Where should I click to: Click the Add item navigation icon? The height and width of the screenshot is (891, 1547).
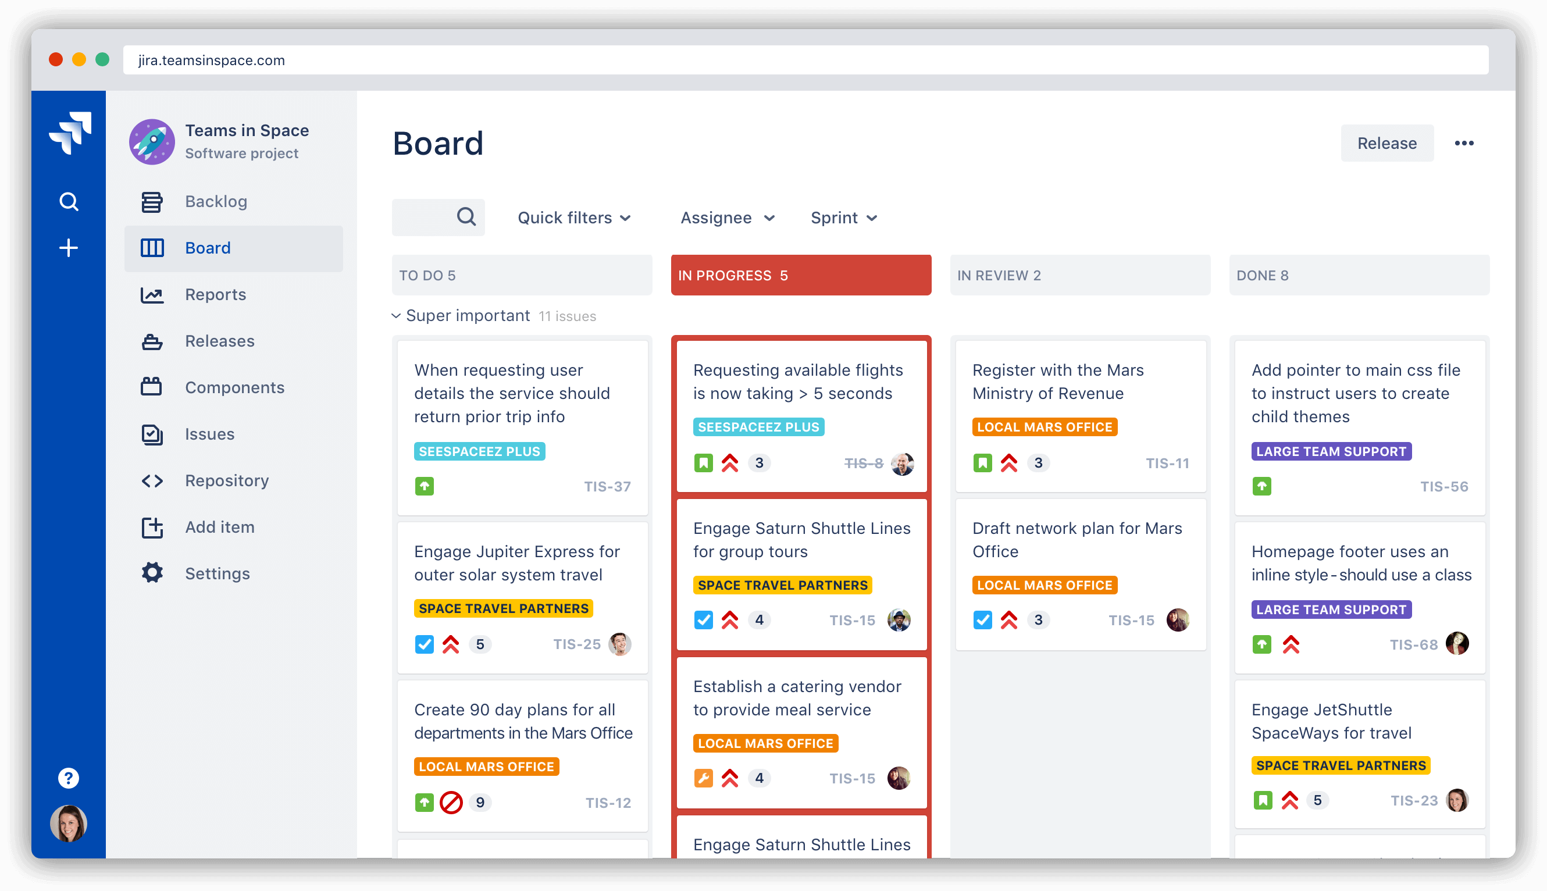click(x=152, y=527)
